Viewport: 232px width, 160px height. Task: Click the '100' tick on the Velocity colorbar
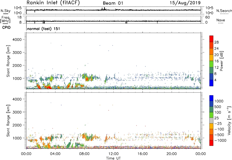tap(217, 112)
